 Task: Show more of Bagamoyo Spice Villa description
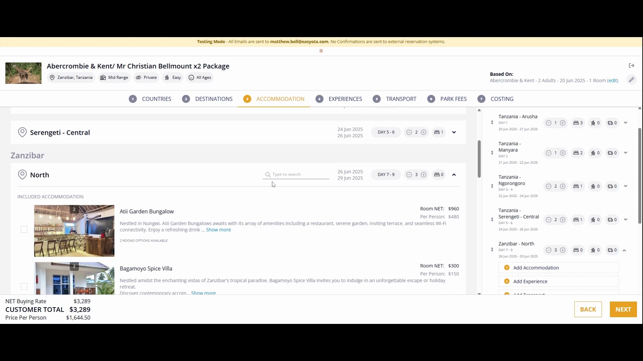203,293
